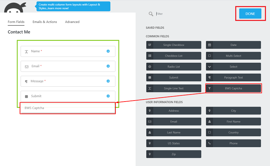Open the Emails & Actions tab
This screenshot has width=270, height=166.
point(45,22)
